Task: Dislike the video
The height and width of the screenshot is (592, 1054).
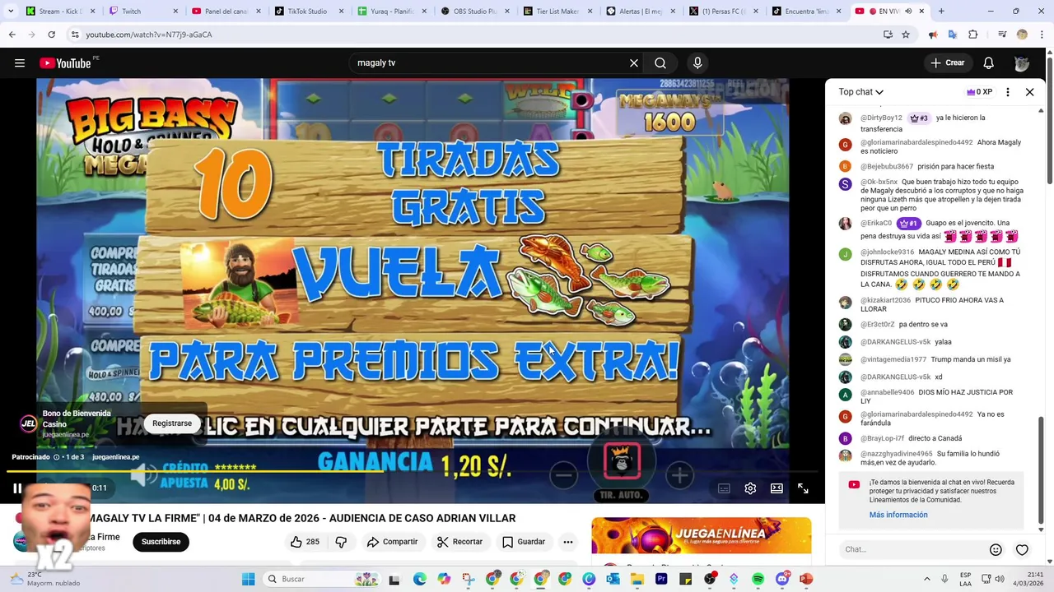Action: pyautogui.click(x=341, y=542)
